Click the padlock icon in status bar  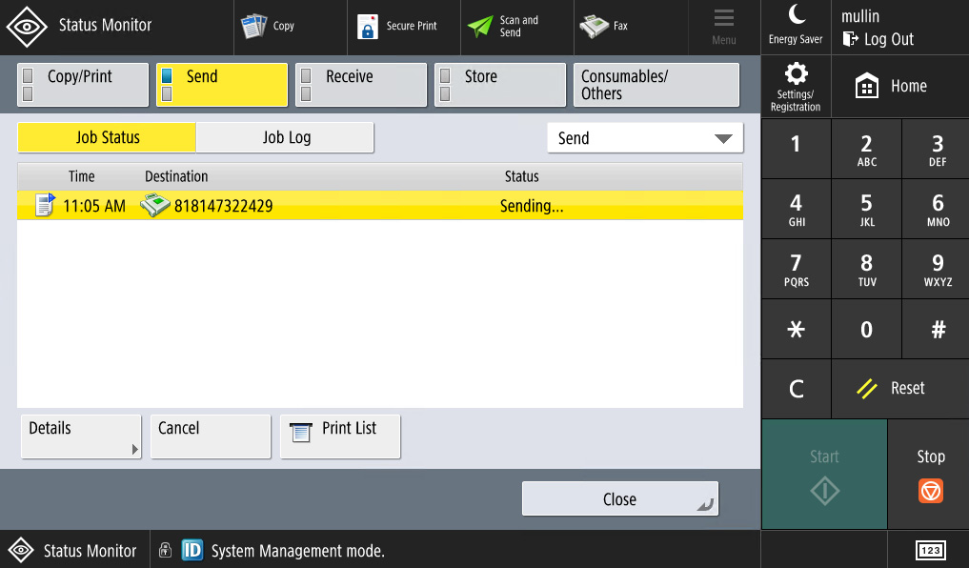(x=165, y=550)
